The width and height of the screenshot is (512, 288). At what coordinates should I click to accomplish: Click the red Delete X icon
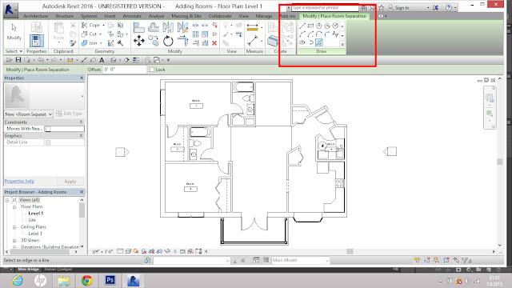click(214, 43)
